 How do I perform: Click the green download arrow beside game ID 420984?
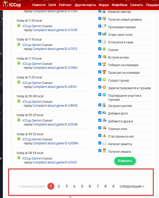point(19,139)
